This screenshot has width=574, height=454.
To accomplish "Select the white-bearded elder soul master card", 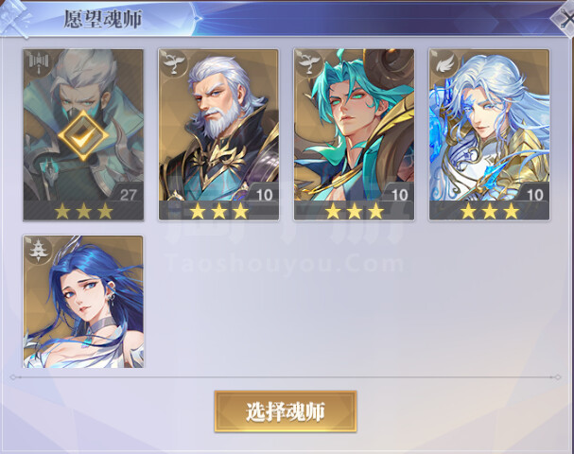I will click(218, 134).
